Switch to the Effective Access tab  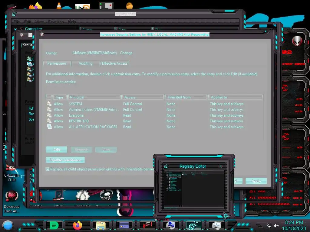[115, 63]
